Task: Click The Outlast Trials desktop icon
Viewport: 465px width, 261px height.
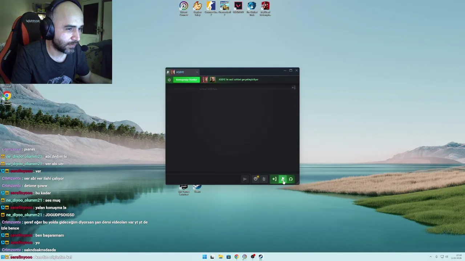Action: tap(252, 9)
